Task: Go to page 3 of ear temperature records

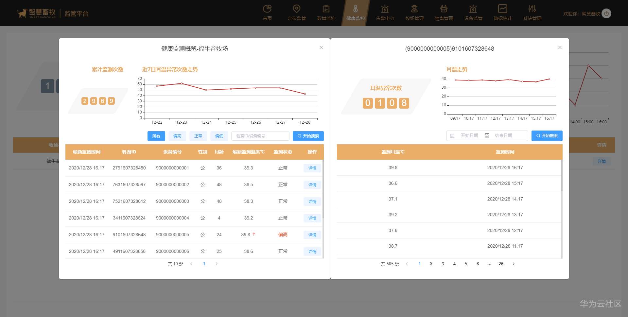Action: pos(443,264)
